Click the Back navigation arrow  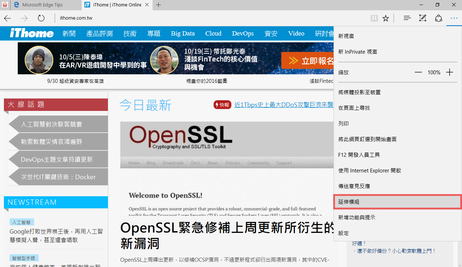pos(7,18)
